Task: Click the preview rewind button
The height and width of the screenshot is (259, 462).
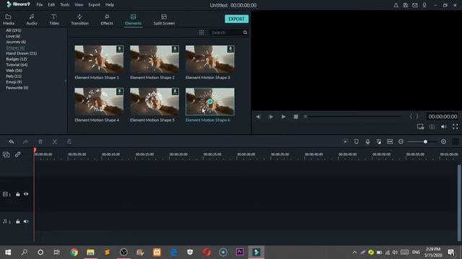Action: [x=258, y=117]
